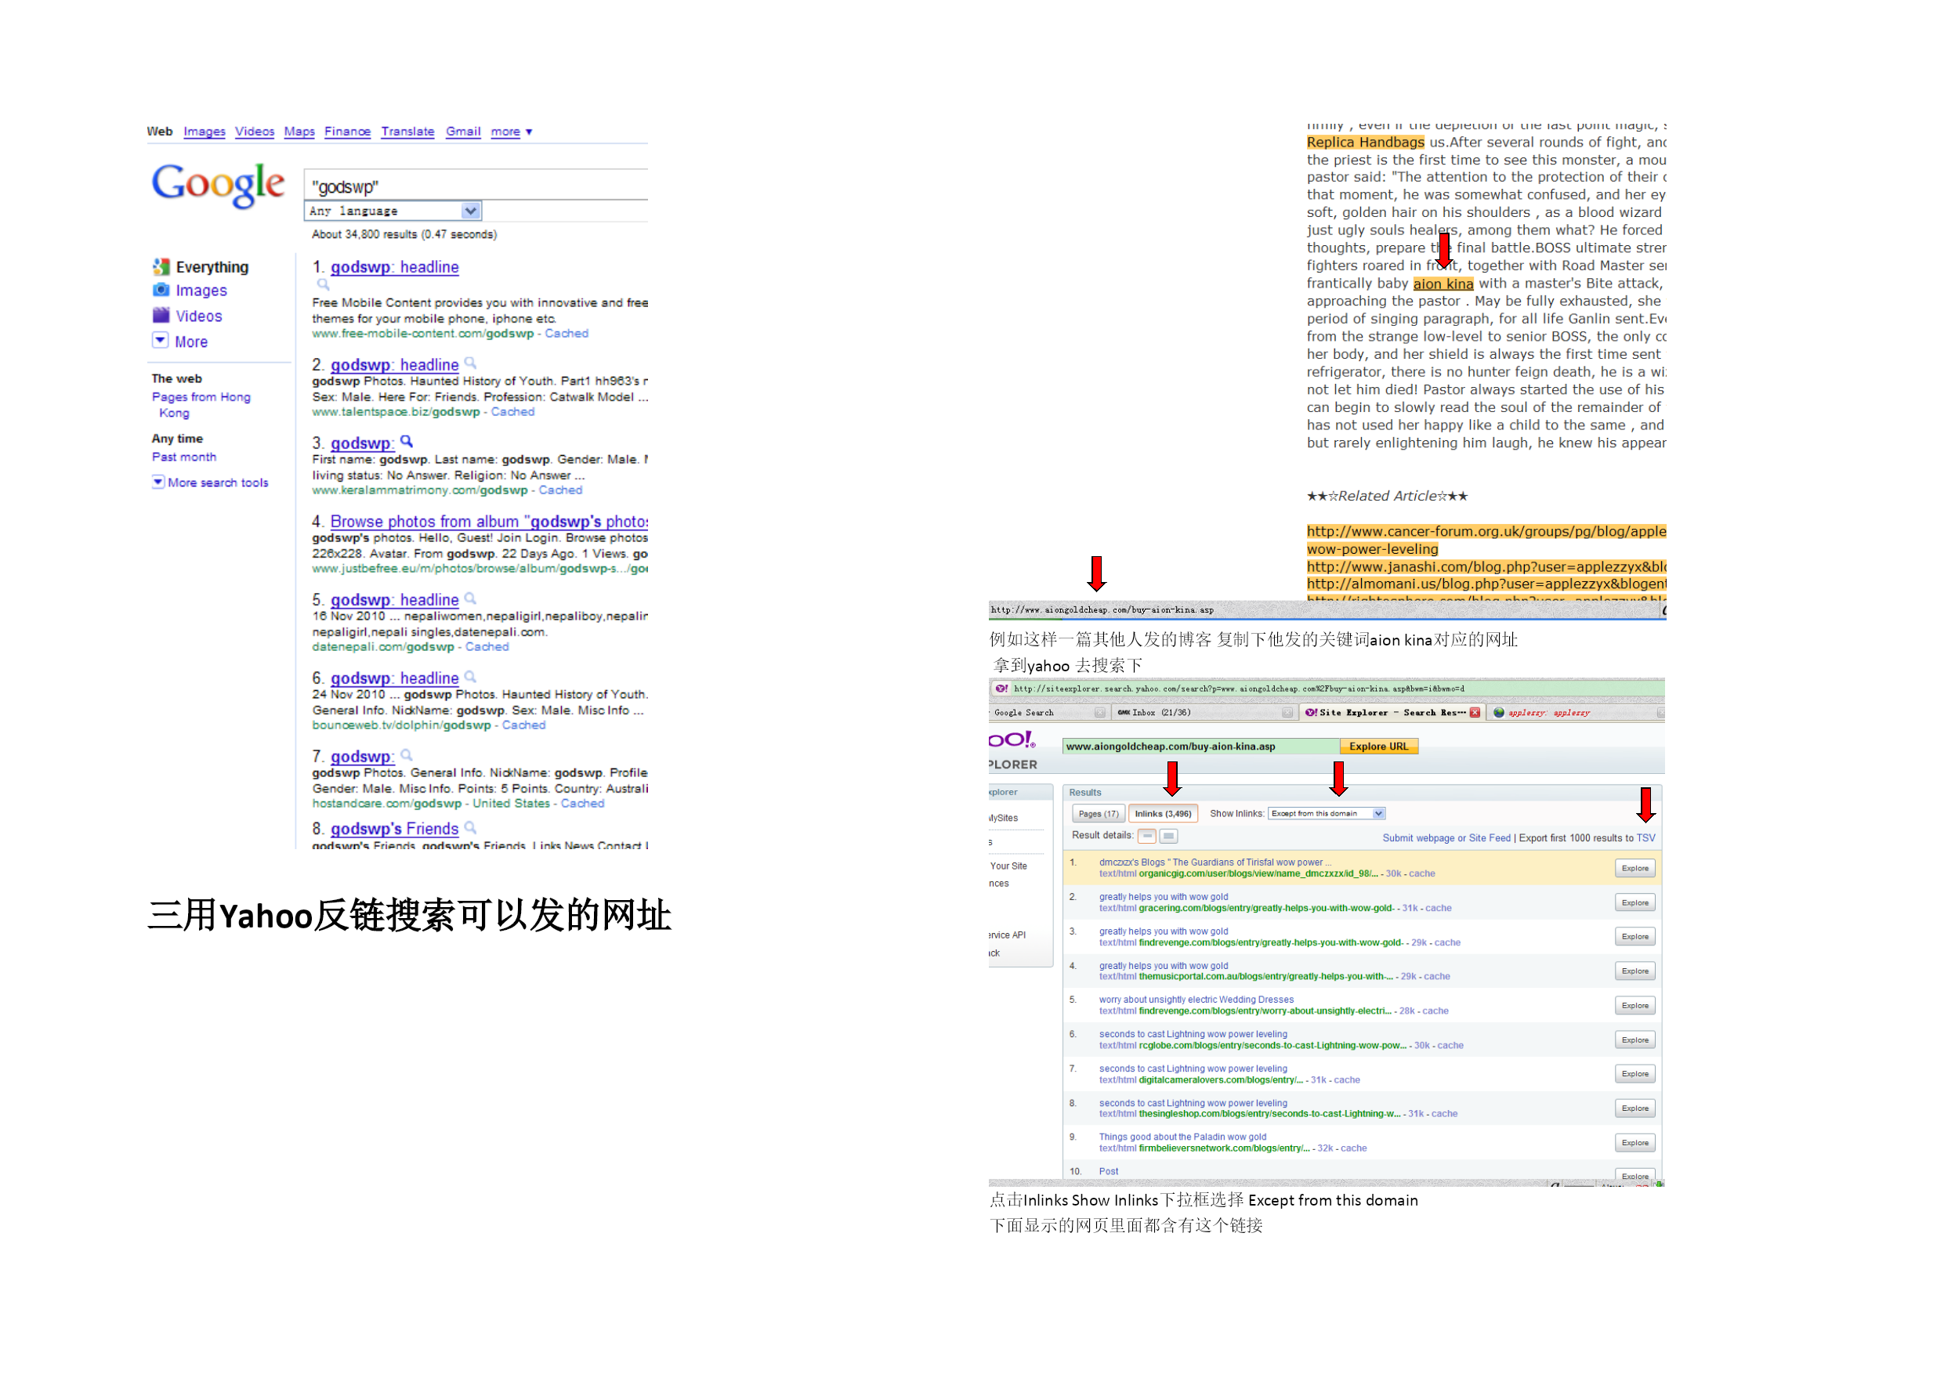This screenshot has height=1374, width=1944.
Task: Open Gmail in Google top navigation
Action: (x=463, y=132)
